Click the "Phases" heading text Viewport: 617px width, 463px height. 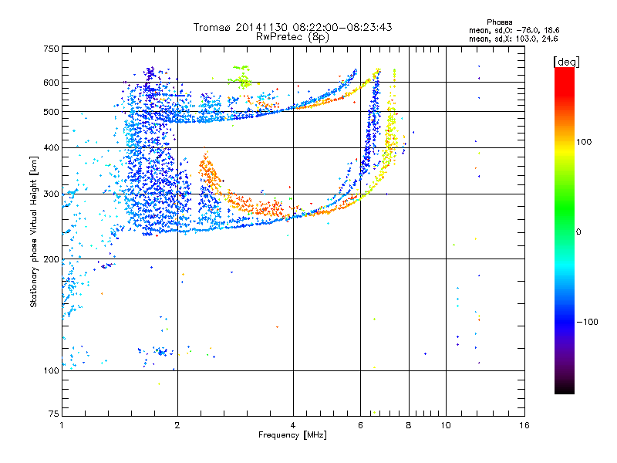[499, 22]
